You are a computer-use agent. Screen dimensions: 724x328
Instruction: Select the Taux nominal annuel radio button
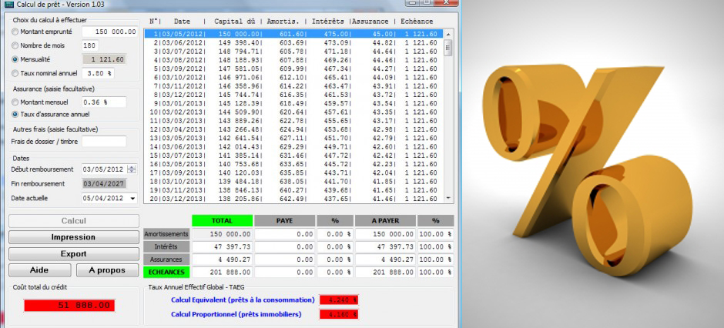point(16,73)
